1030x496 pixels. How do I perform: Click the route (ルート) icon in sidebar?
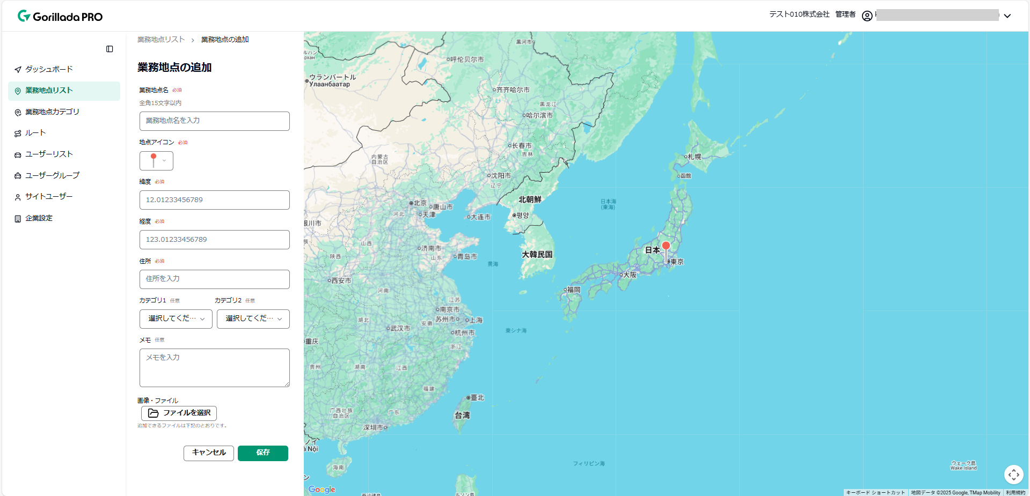[x=17, y=133]
